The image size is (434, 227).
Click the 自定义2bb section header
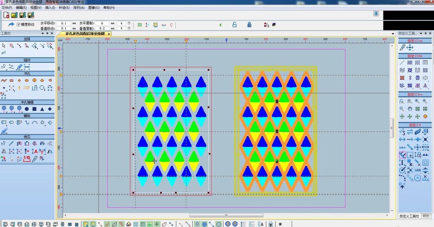[x=415, y=56]
